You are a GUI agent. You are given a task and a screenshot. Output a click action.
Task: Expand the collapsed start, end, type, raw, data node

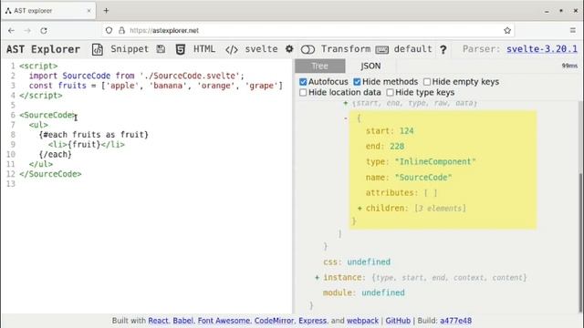[346, 103]
